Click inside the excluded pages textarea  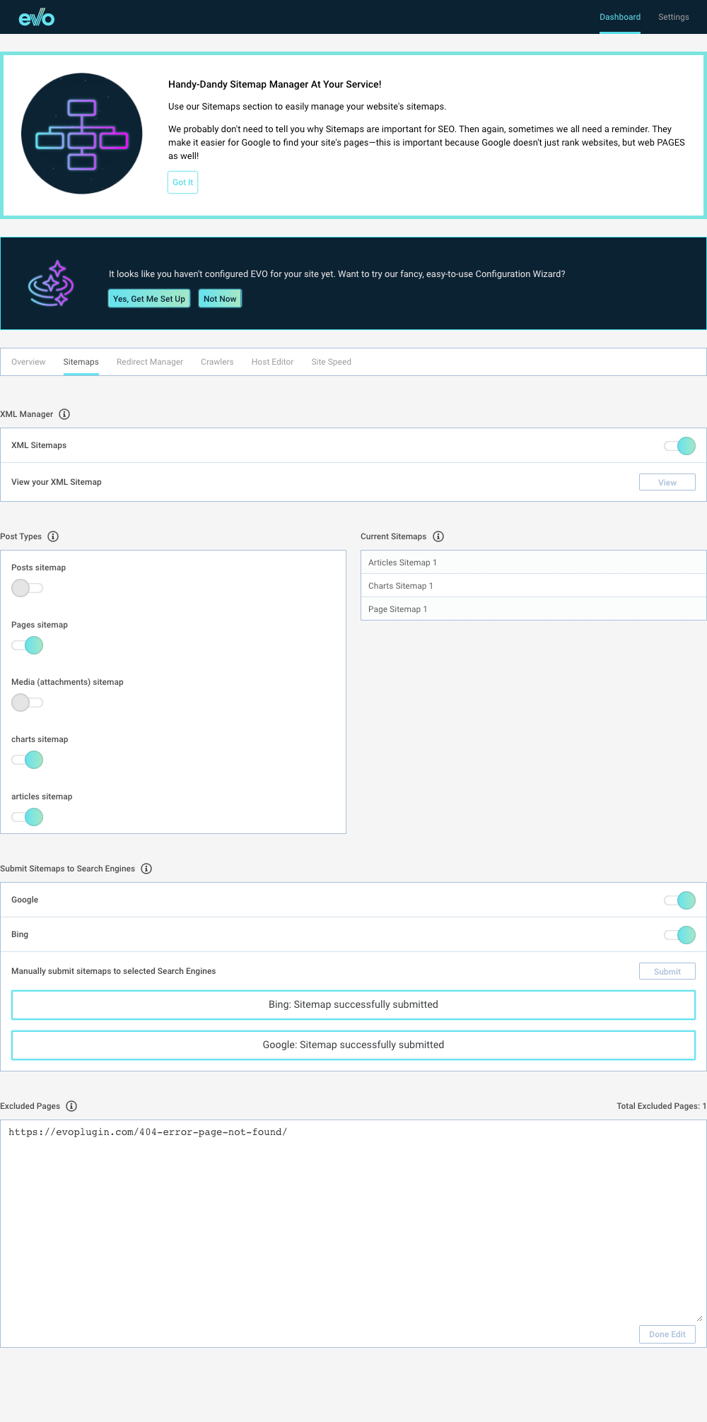tap(353, 1221)
